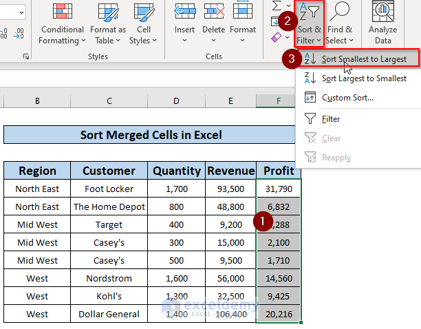This screenshot has width=421, height=329.
Task: Select the Foot Locker customer cell
Action: [109, 189]
